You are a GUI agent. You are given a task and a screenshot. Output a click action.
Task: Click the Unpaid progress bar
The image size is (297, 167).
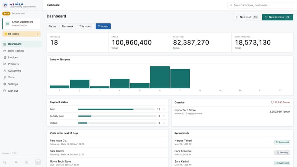(x=117, y=123)
